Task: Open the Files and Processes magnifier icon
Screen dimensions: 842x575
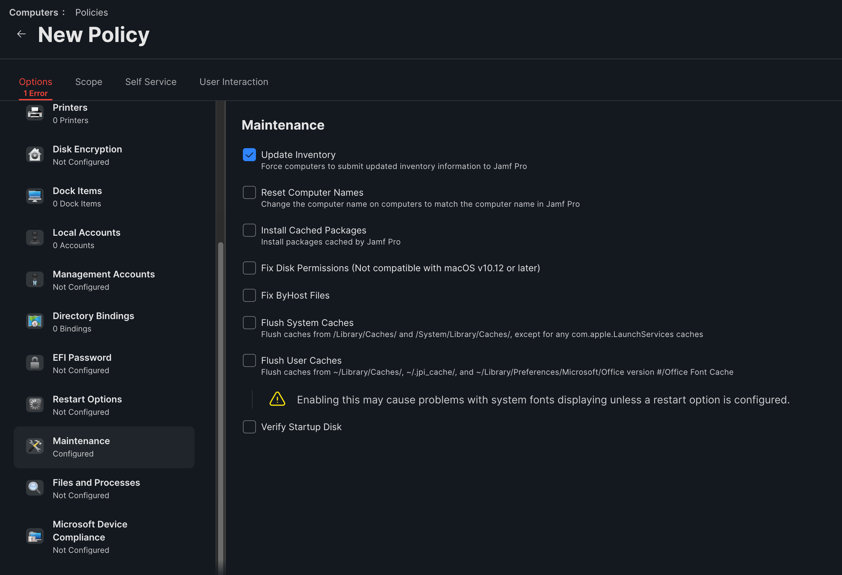Action: pos(35,488)
